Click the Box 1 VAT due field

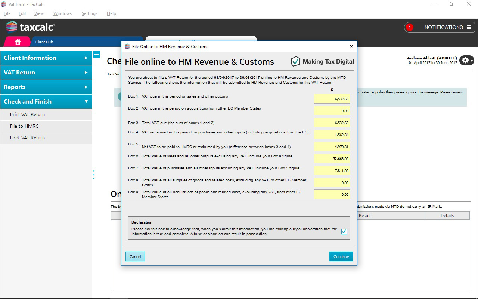(x=332, y=99)
